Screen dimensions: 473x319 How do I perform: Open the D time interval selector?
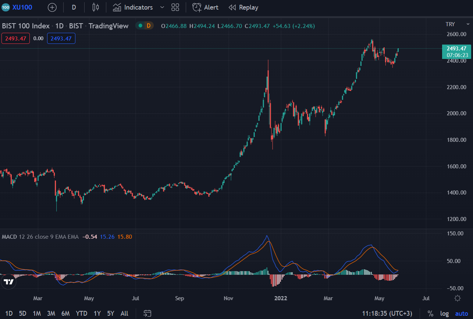coord(74,7)
